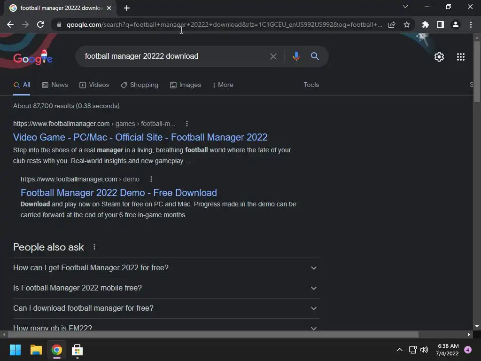Open a new browser tab
481x361 pixels.
tap(127, 8)
